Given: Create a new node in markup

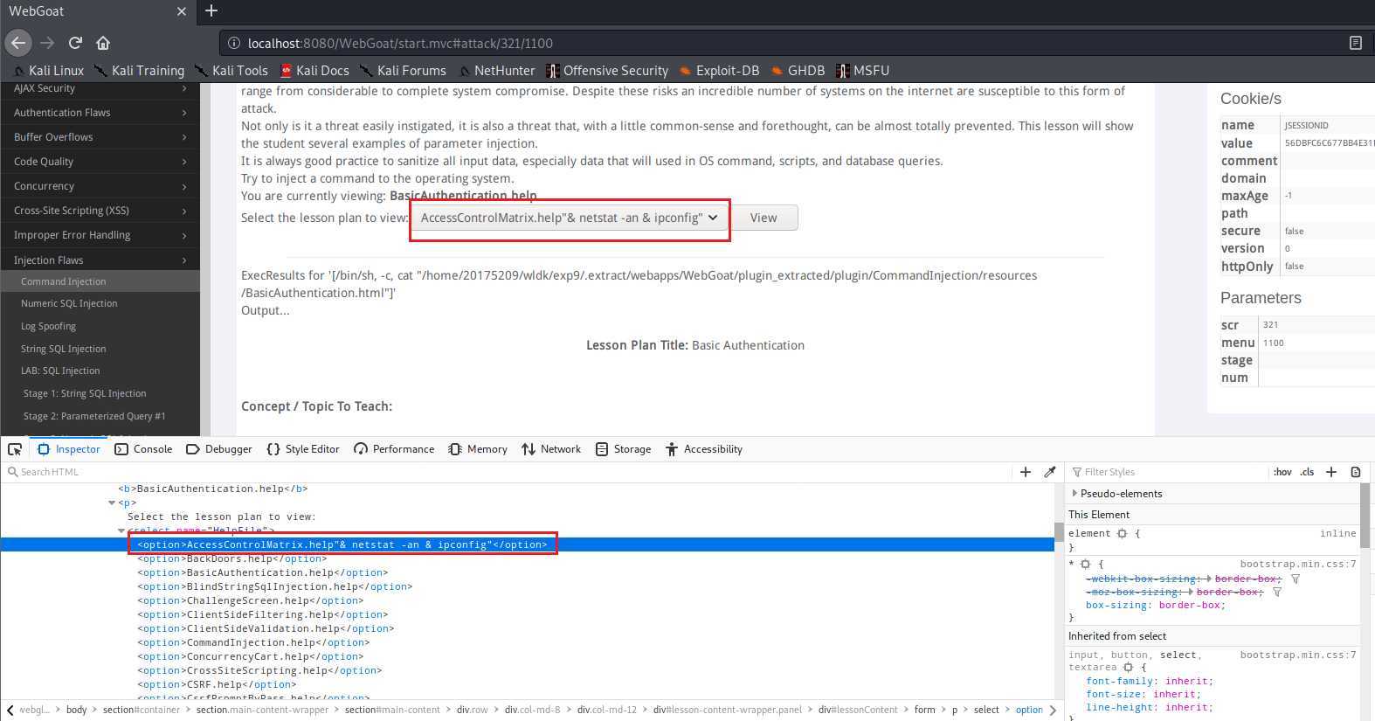Looking at the screenshot, I should [1026, 472].
